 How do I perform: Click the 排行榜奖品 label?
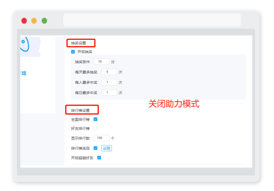coord(81,148)
